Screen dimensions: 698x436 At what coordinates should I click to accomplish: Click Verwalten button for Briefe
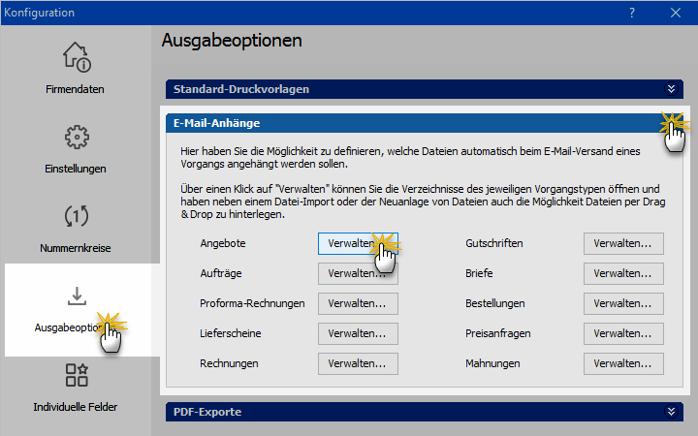pyautogui.click(x=622, y=273)
